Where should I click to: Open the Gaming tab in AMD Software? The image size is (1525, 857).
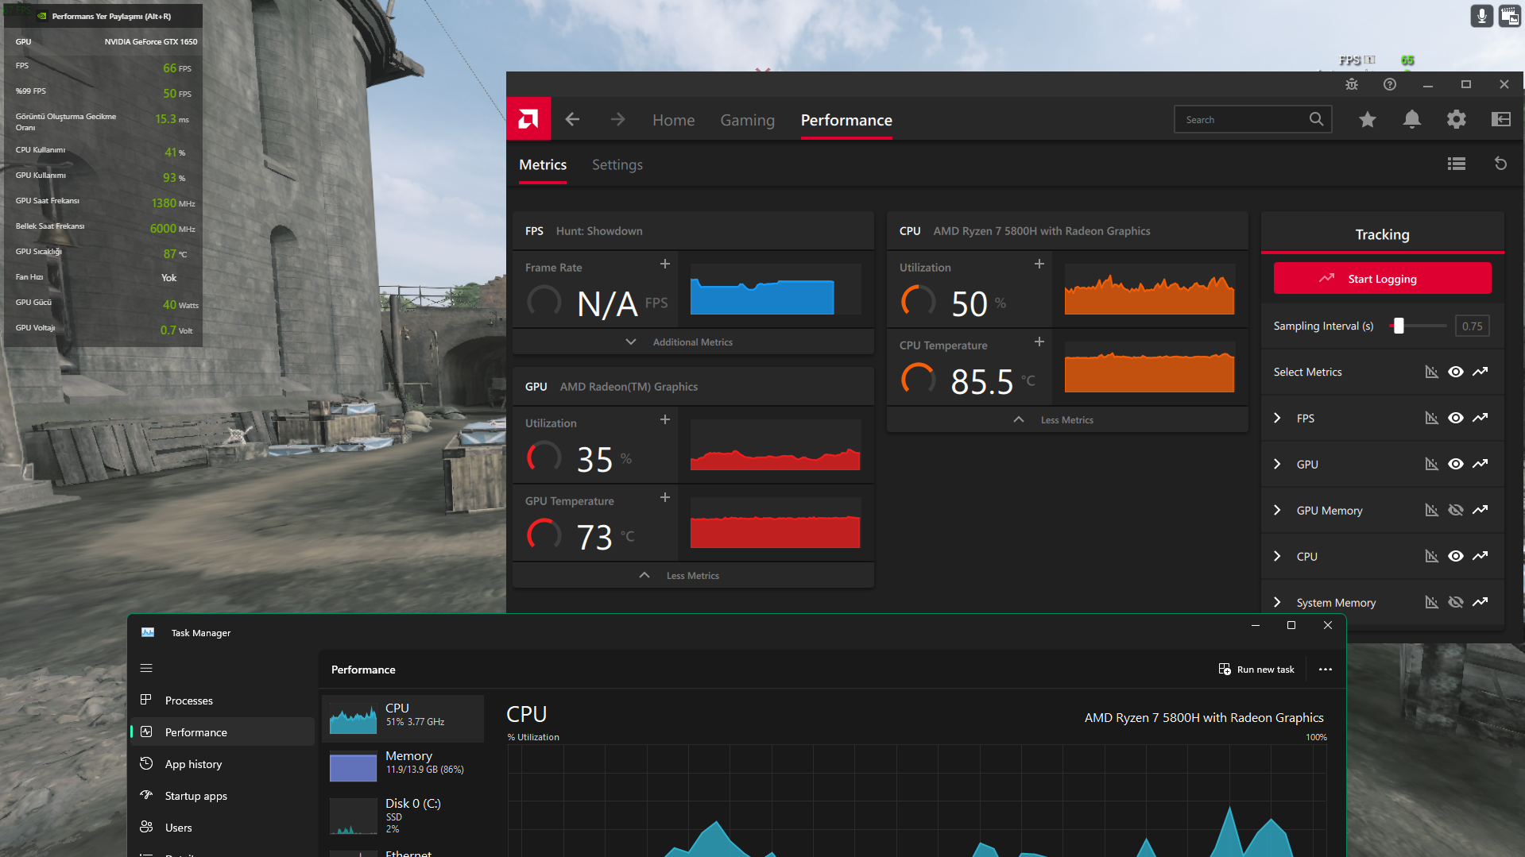(747, 120)
